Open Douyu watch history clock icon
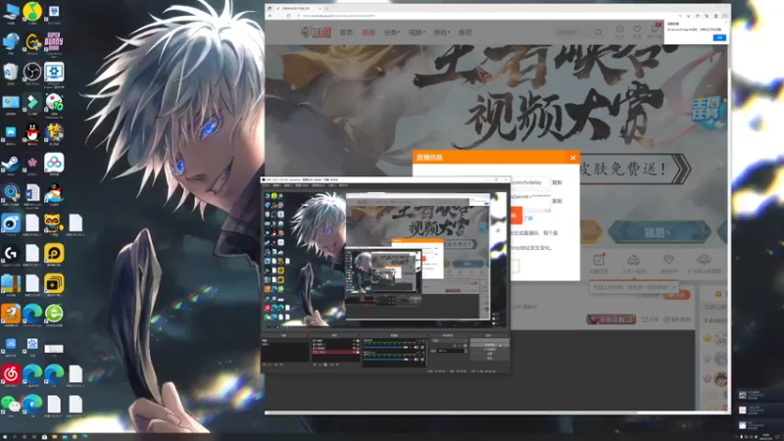Screen dimensions: 784x441 [x=620, y=31]
